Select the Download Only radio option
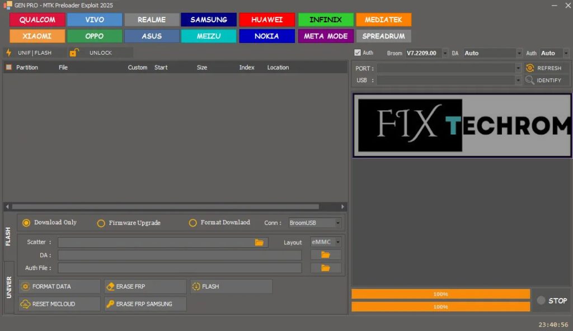573x331 pixels. [x=26, y=223]
